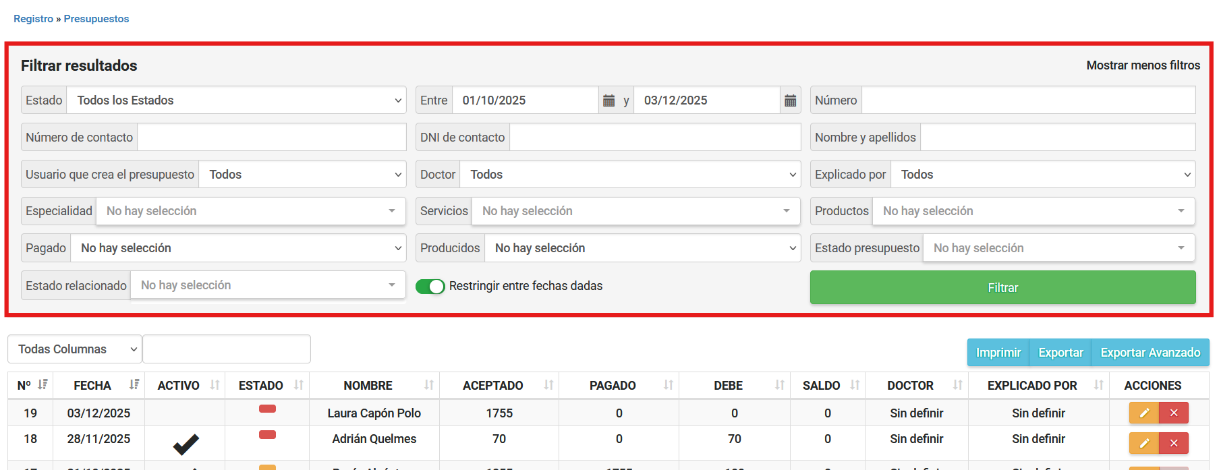Click edit pencil icon for Adrián Quelmes
This screenshot has width=1219, height=470.
[1144, 443]
